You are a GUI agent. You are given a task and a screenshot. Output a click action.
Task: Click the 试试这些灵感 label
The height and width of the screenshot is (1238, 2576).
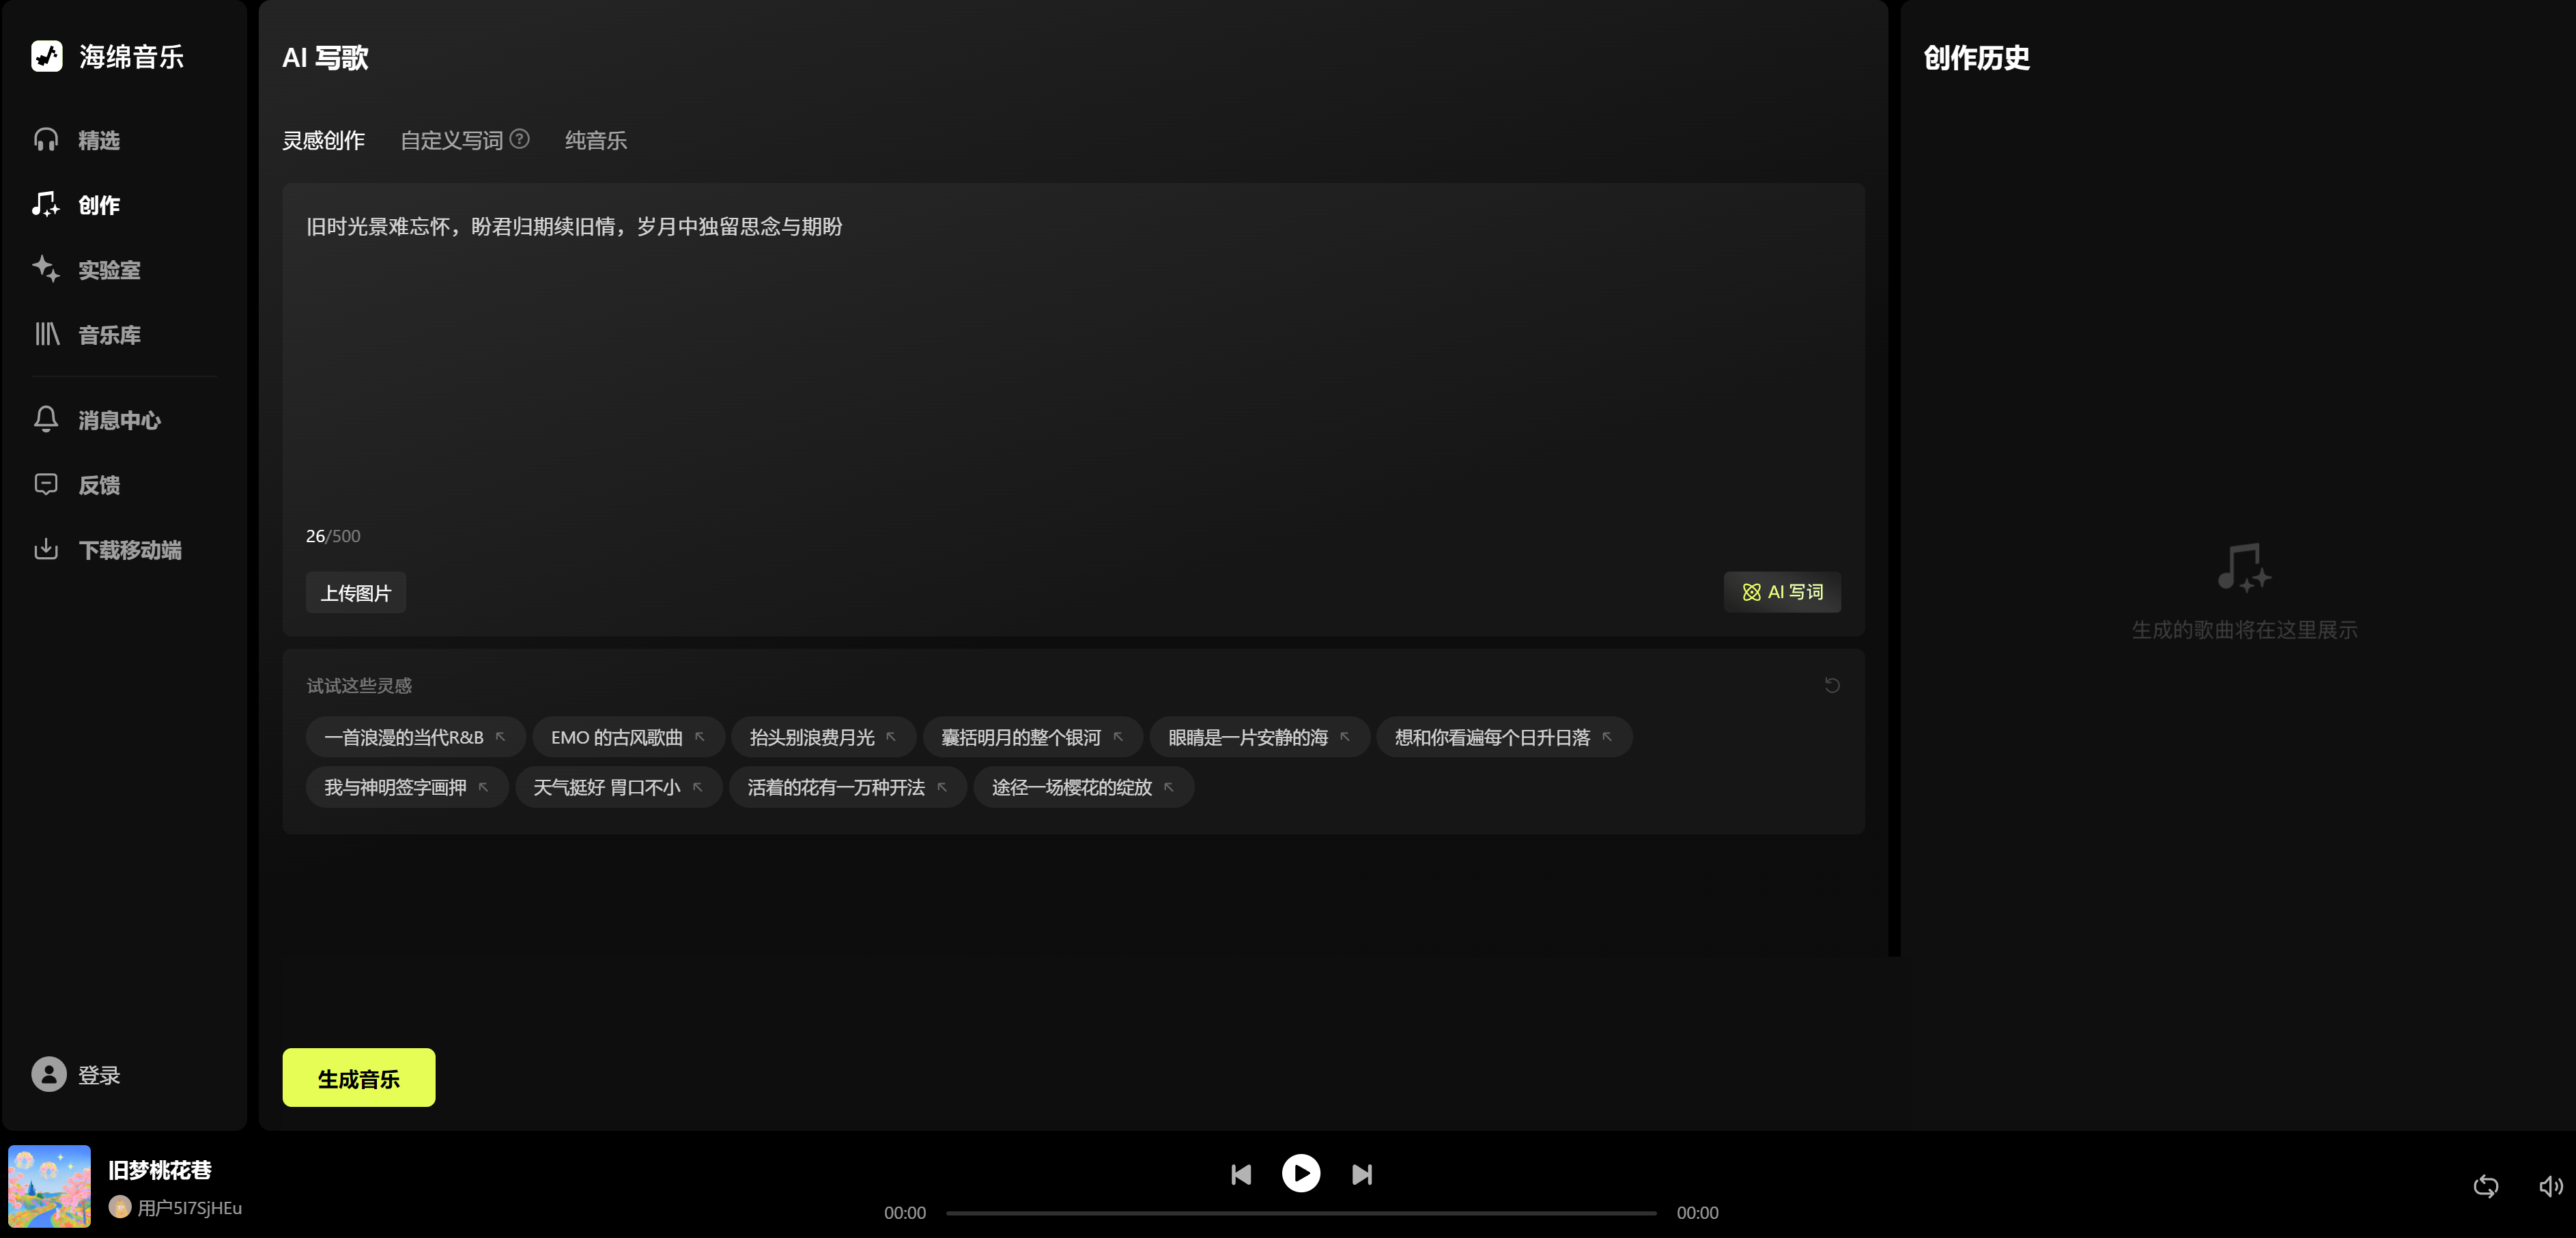(359, 685)
